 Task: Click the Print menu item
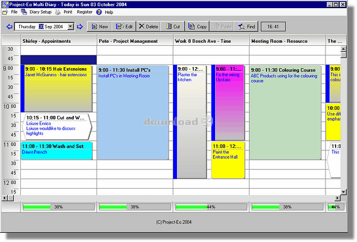pyautogui.click(x=68, y=12)
